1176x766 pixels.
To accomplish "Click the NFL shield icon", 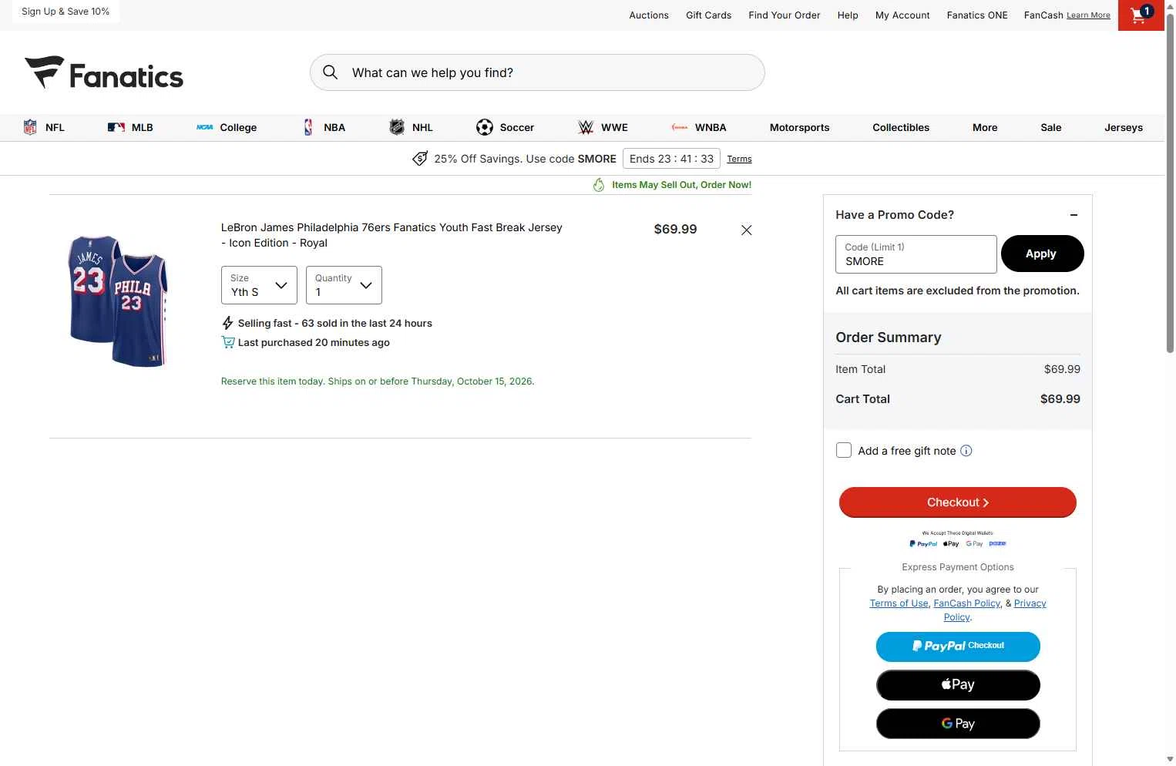I will click(x=30, y=127).
